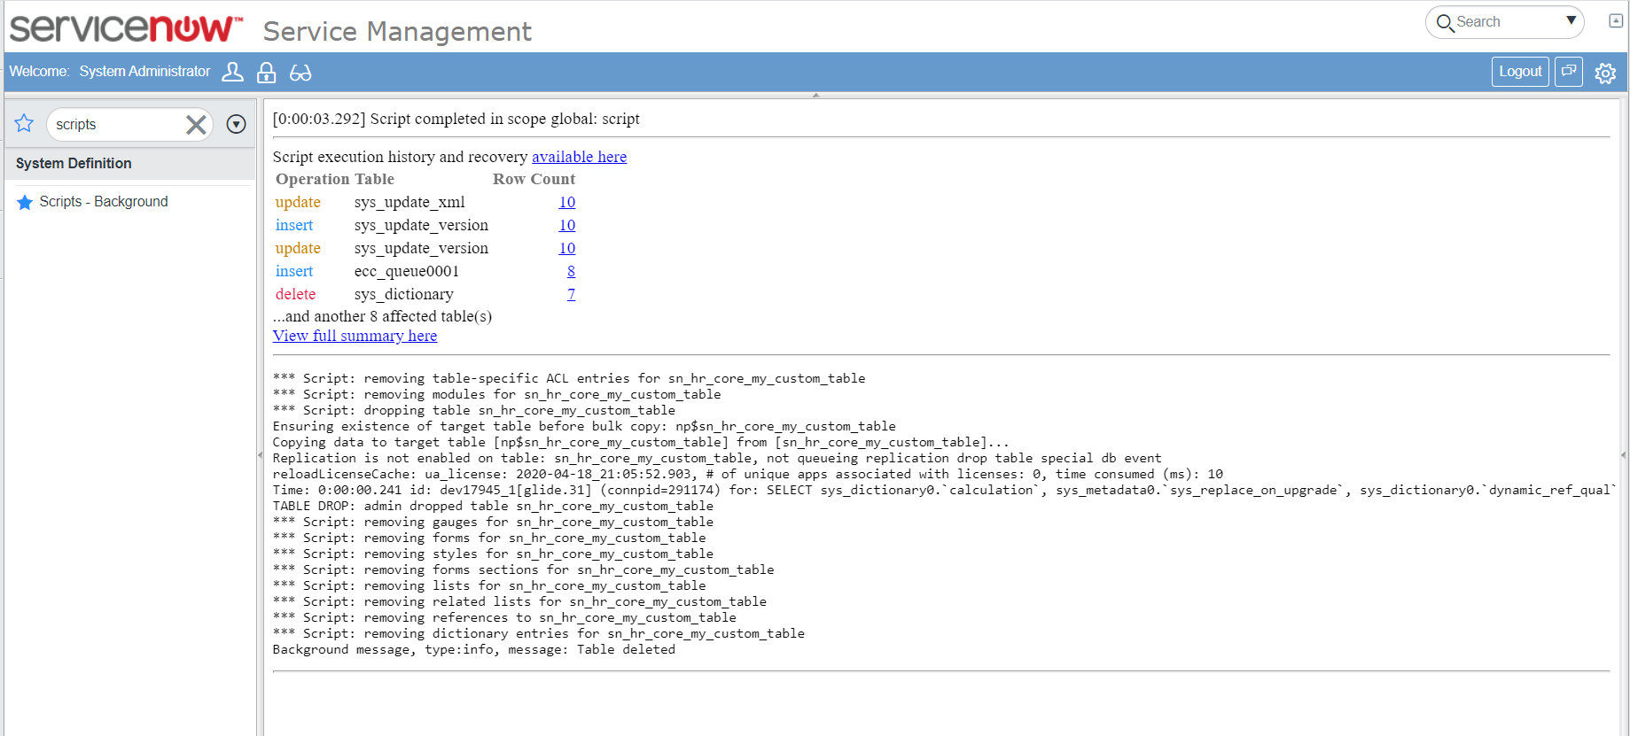1630x736 pixels.
Task: Click the 'delete' operation text
Action: coord(295,294)
